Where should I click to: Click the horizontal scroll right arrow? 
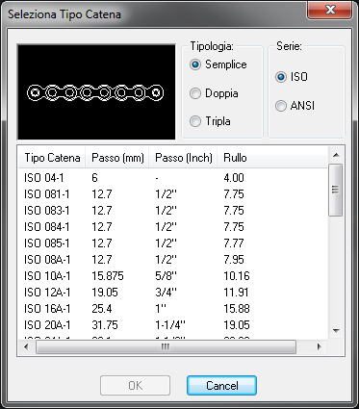[319, 346]
